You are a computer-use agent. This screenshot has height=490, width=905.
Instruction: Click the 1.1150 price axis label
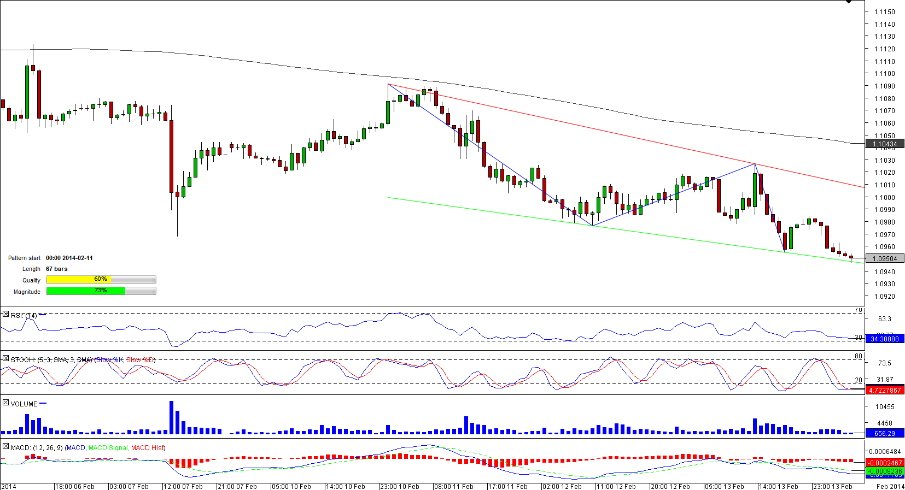pos(885,12)
